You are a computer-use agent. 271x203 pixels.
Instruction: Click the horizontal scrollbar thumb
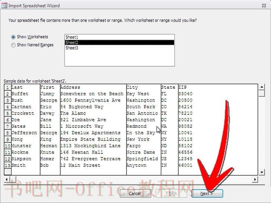13,179
